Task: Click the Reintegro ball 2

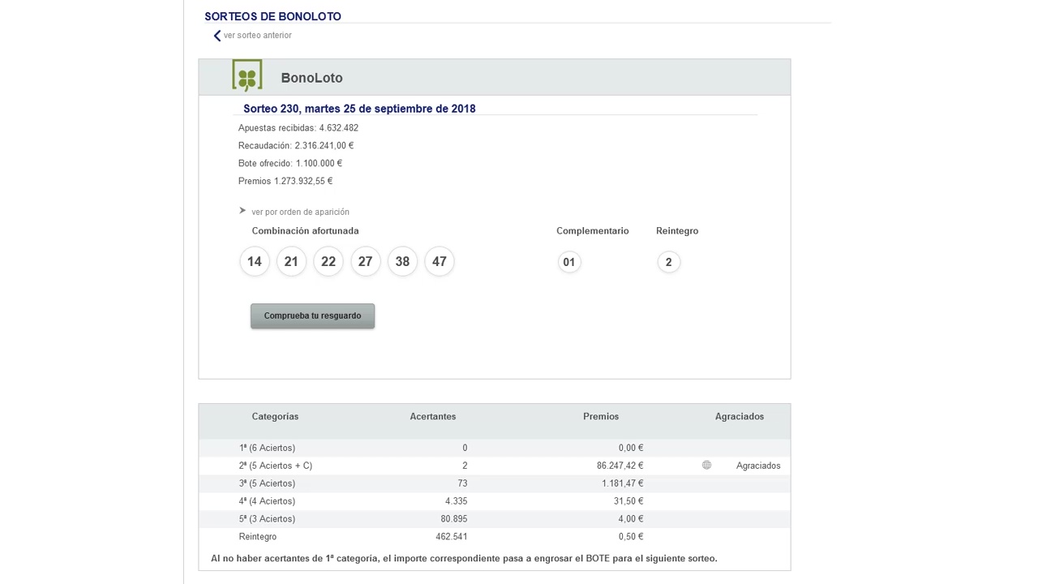Action: coord(669,262)
